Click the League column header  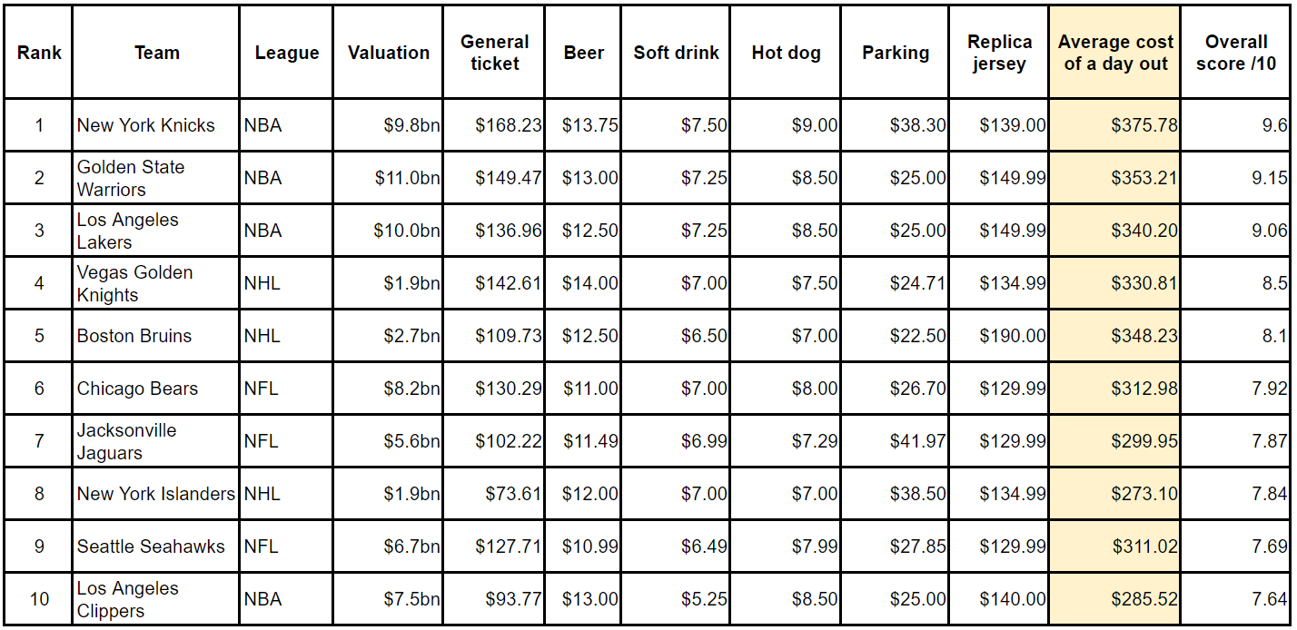click(x=286, y=53)
